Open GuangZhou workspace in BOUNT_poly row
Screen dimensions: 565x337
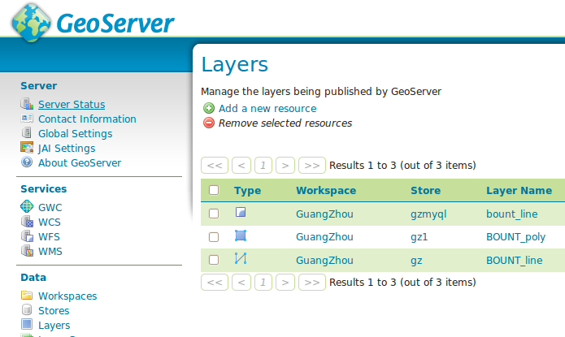point(324,237)
